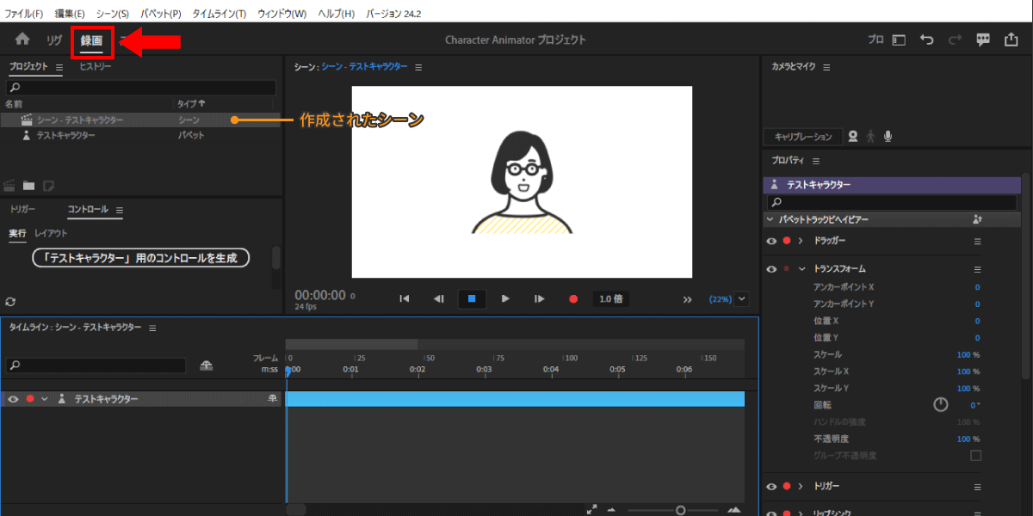Click the fit-timeline expand arrows icon
1033x516 pixels.
(591, 509)
